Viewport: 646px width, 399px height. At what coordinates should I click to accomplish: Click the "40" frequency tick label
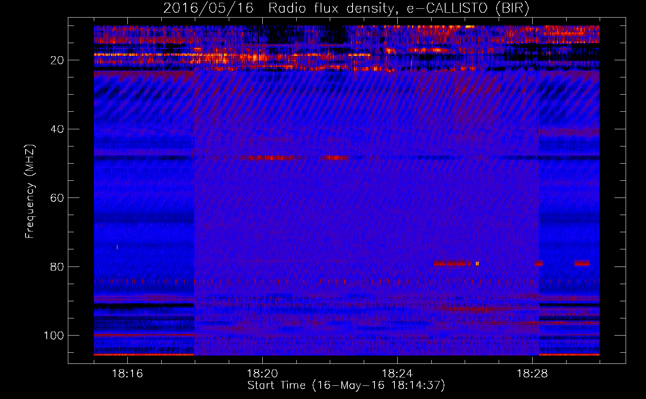coord(57,129)
